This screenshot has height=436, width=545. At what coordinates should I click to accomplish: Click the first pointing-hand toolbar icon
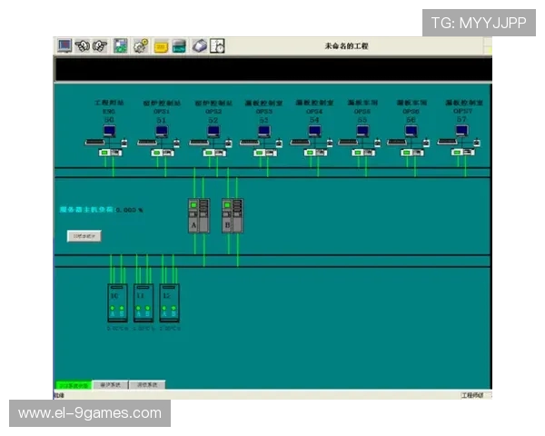pyautogui.click(x=82, y=45)
